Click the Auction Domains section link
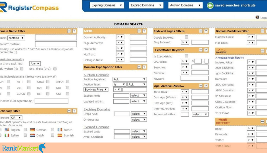 [96, 75]
